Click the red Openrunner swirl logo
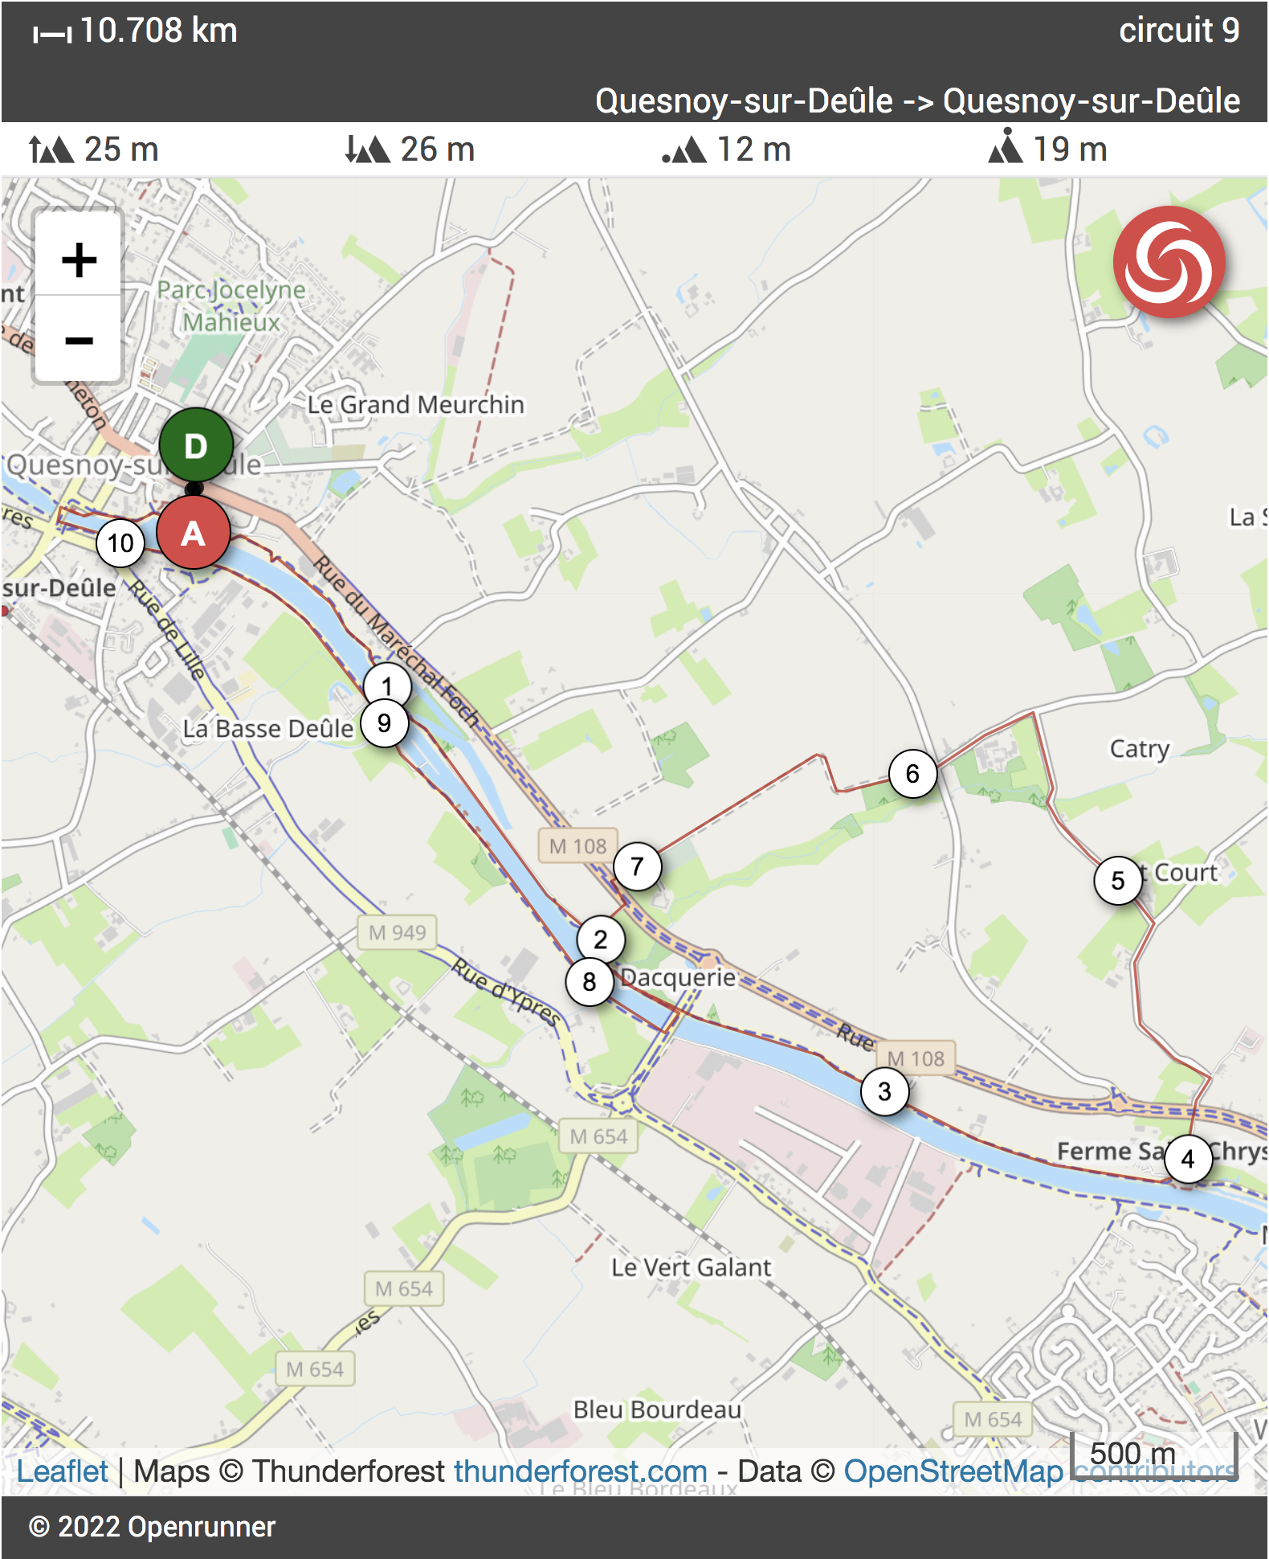Image resolution: width=1269 pixels, height=1559 pixels. click(1169, 262)
